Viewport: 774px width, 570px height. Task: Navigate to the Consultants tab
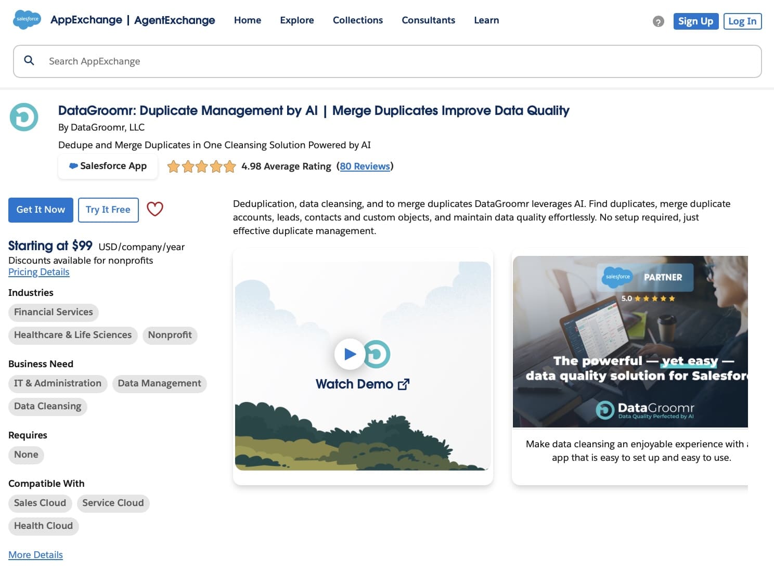[x=428, y=20]
